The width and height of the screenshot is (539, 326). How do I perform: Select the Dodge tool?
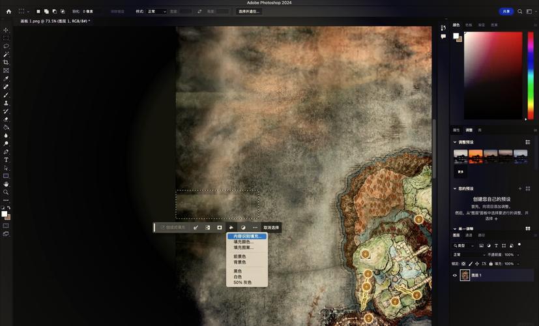point(6,143)
